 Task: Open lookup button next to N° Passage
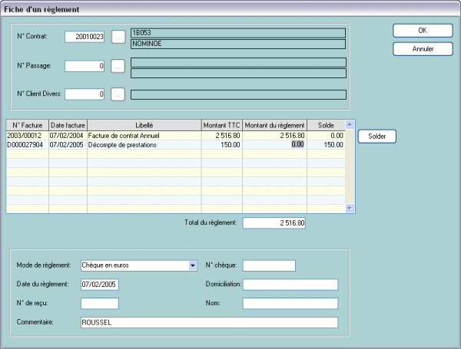118,66
